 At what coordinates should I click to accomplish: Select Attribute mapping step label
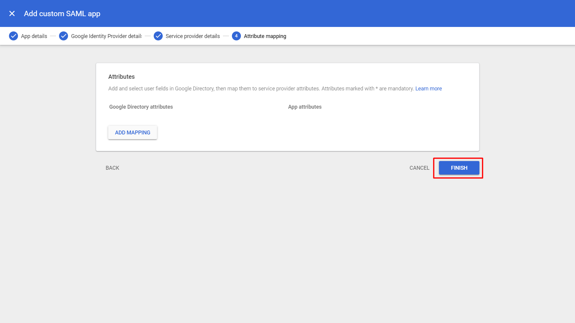point(265,36)
